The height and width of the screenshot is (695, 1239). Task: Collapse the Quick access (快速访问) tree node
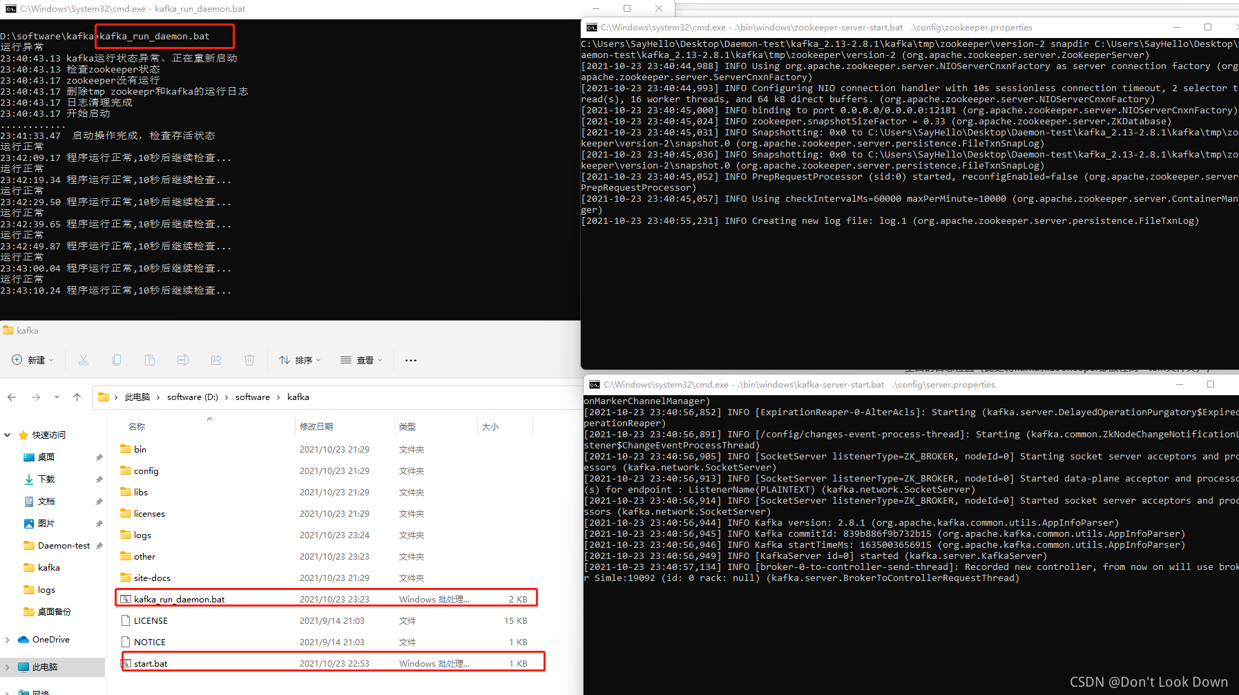[8, 435]
